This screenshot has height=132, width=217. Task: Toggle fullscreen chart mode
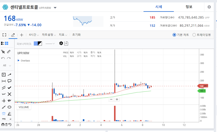4,35
